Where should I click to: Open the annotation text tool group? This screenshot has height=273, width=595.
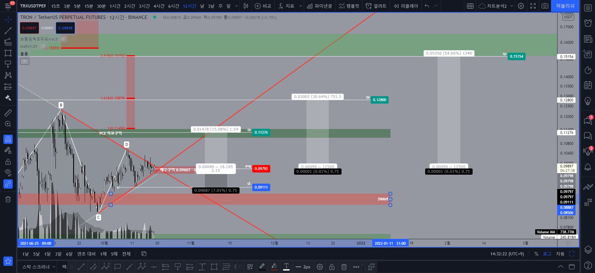8,64
